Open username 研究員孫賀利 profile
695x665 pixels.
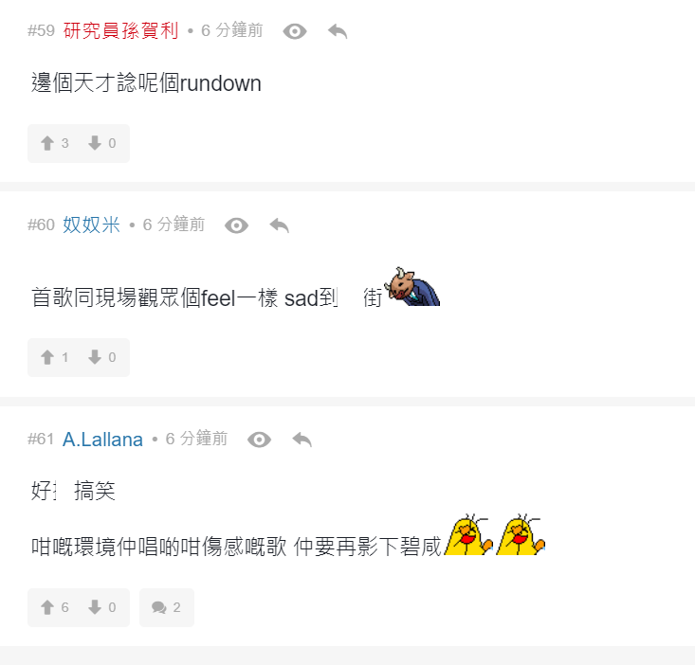pyautogui.click(x=120, y=31)
